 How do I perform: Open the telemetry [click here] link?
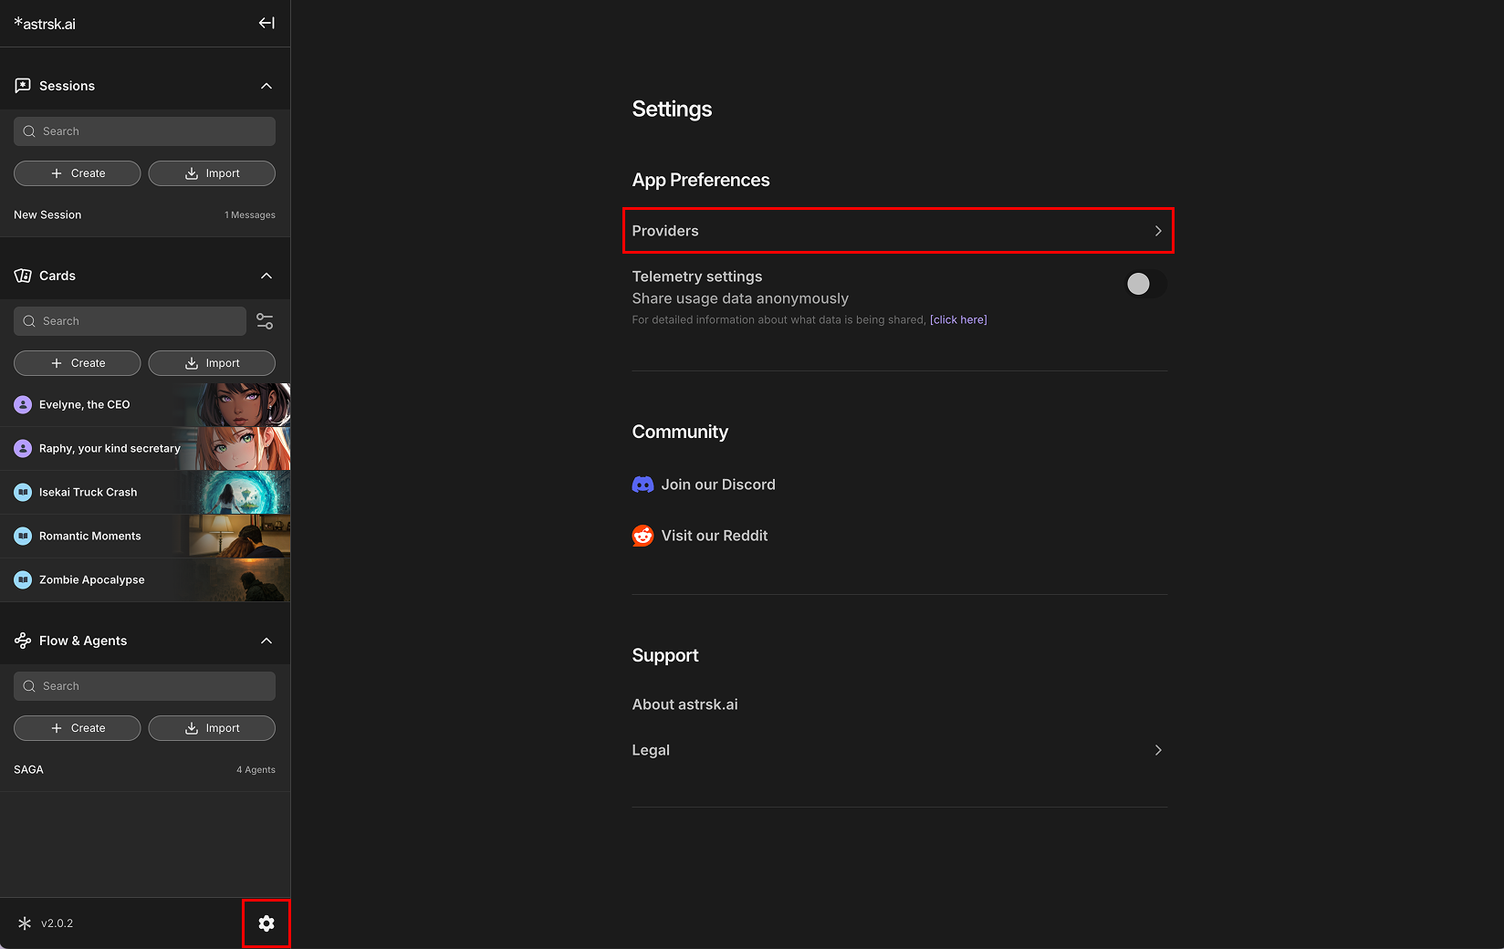coord(958,319)
